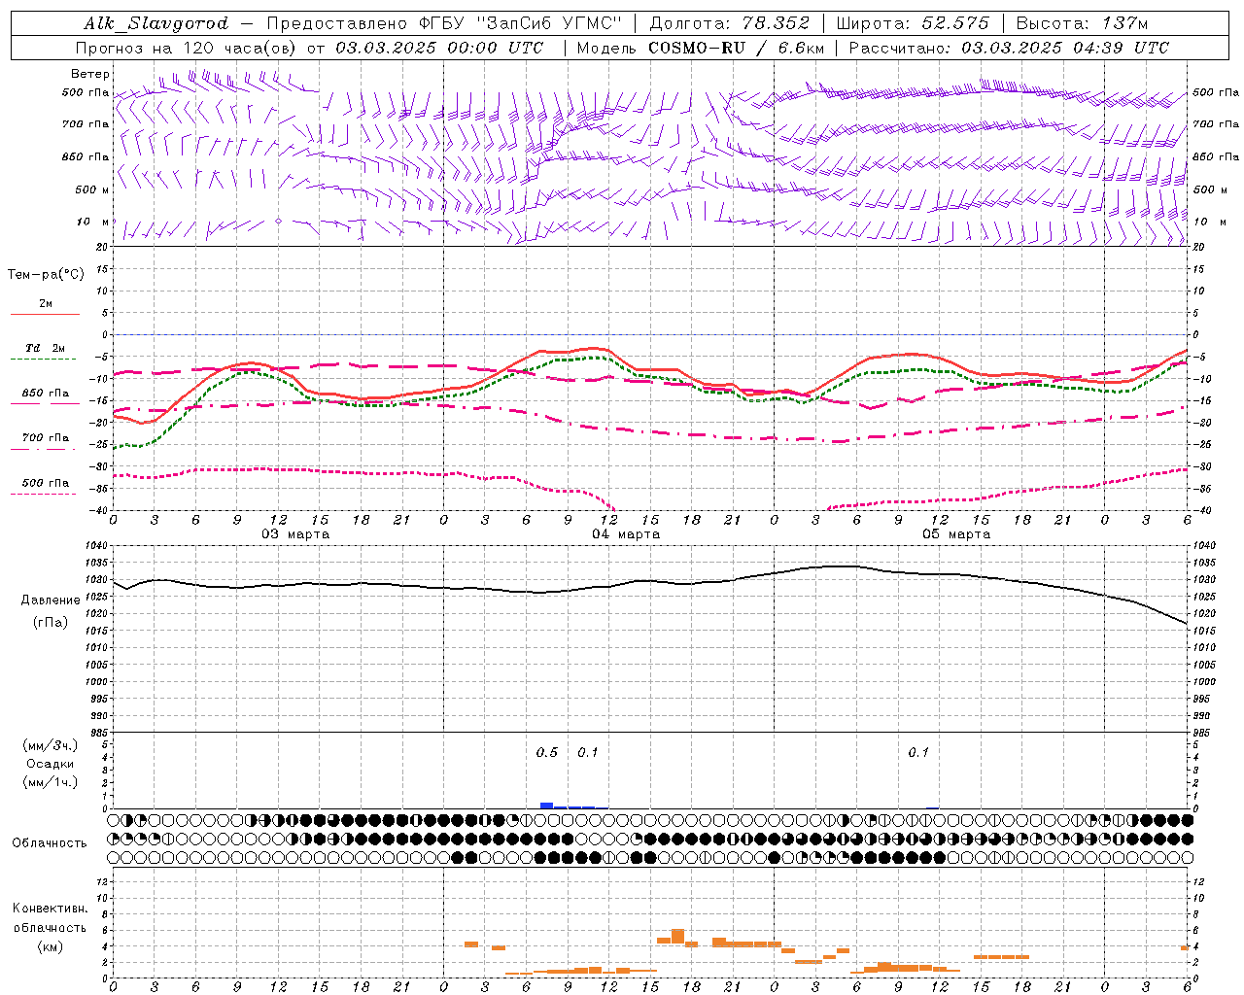1244x995 pixels.
Task: Click the latitude value Широта: 52.575
Action: [x=913, y=23]
